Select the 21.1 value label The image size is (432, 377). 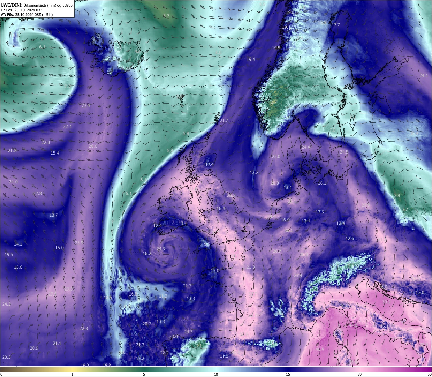[x=57, y=343]
